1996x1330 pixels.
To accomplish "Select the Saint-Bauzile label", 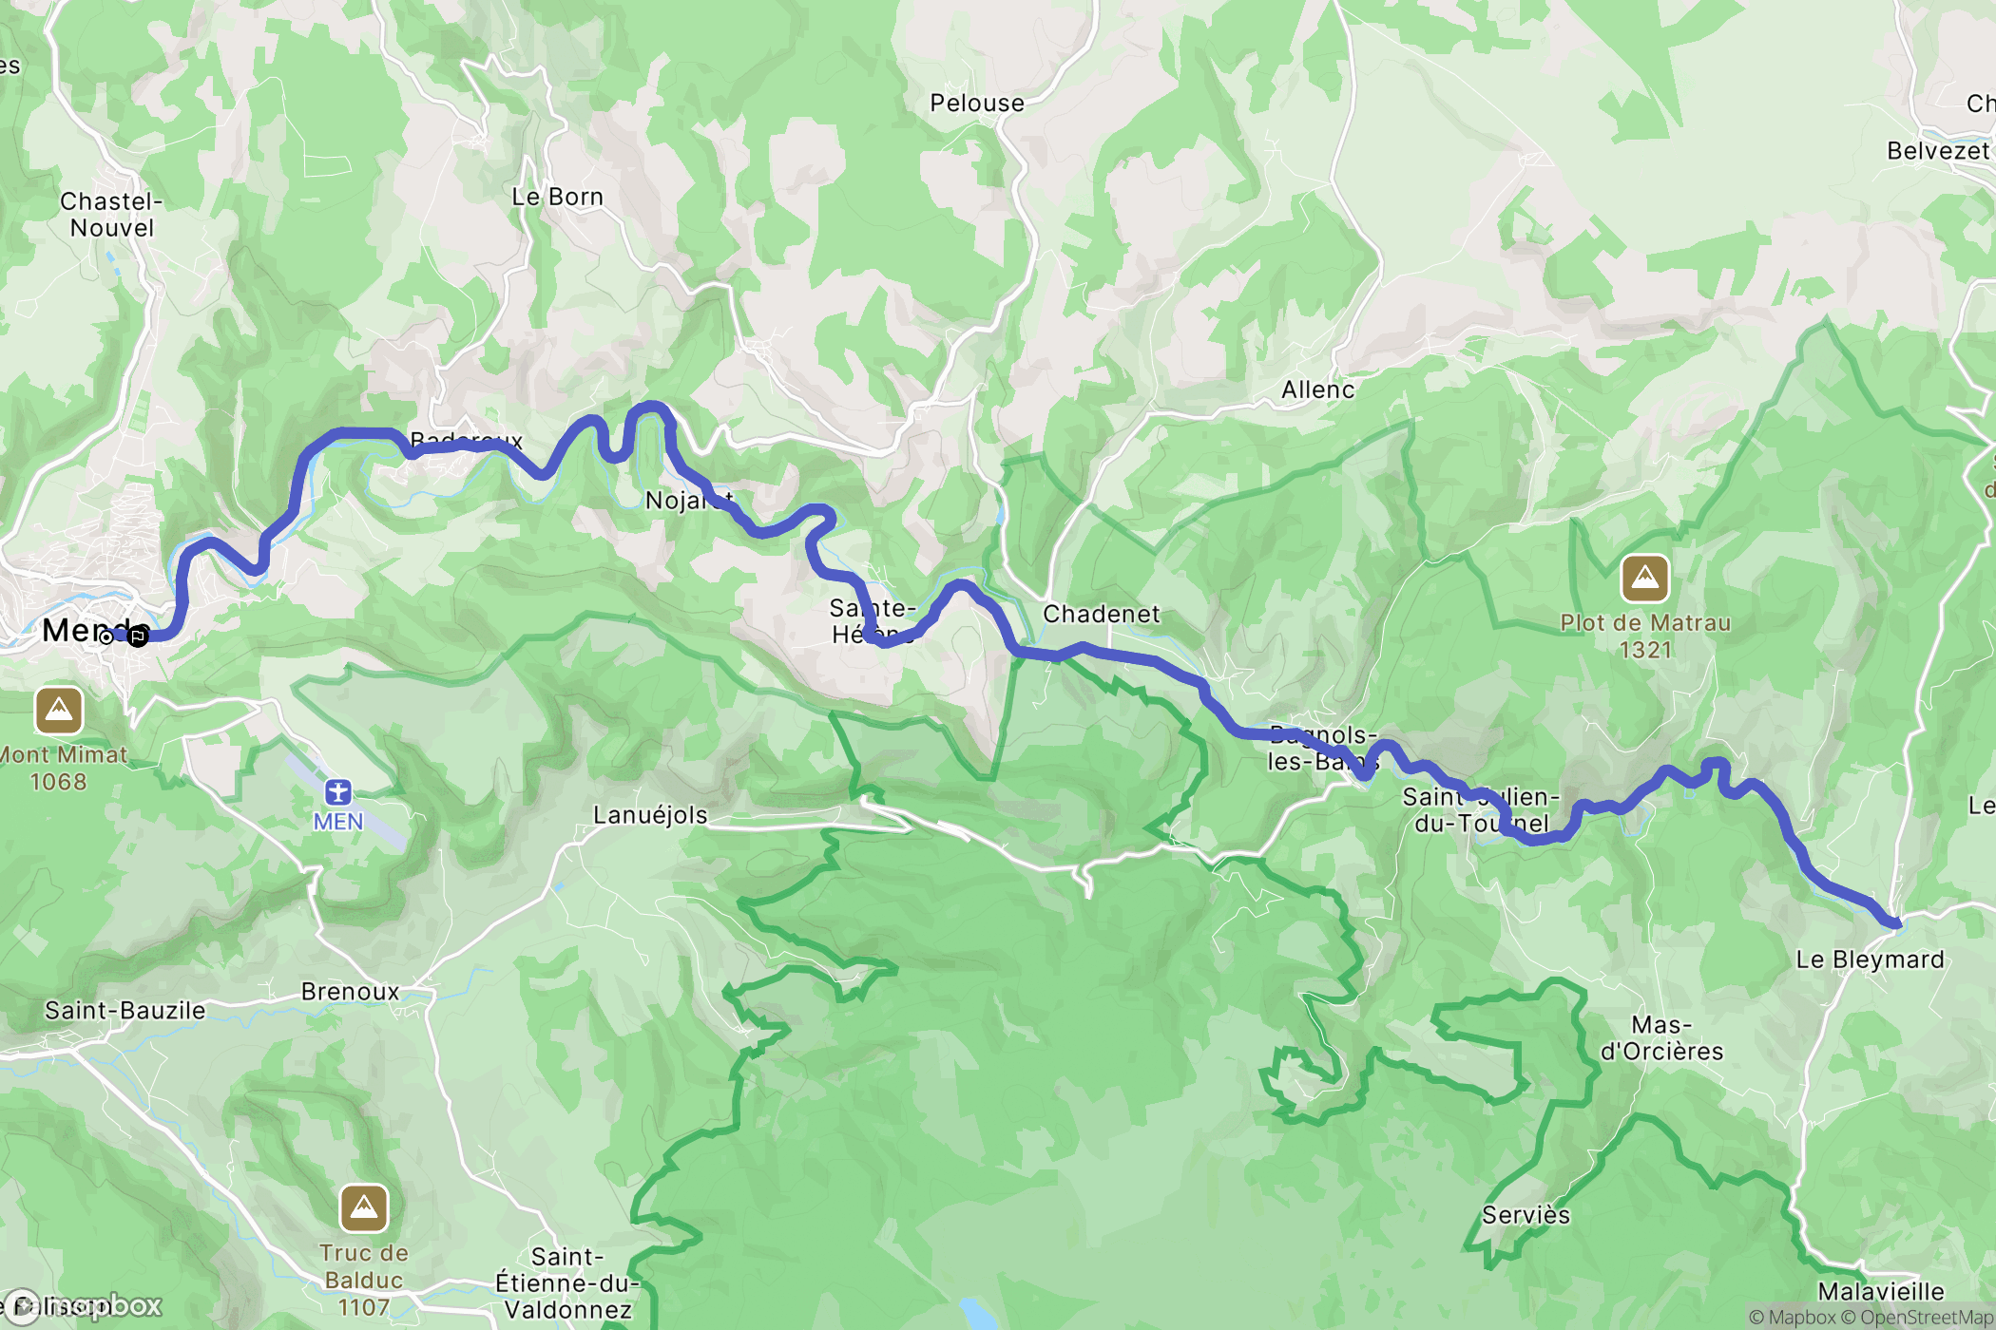I will [x=125, y=1010].
